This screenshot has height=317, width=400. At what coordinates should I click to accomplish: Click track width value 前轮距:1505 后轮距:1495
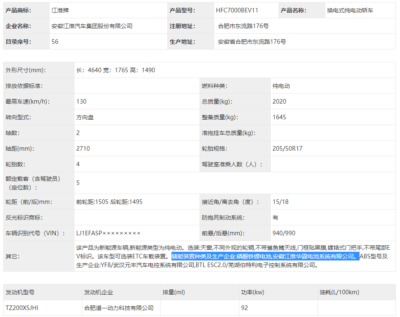[110, 202]
